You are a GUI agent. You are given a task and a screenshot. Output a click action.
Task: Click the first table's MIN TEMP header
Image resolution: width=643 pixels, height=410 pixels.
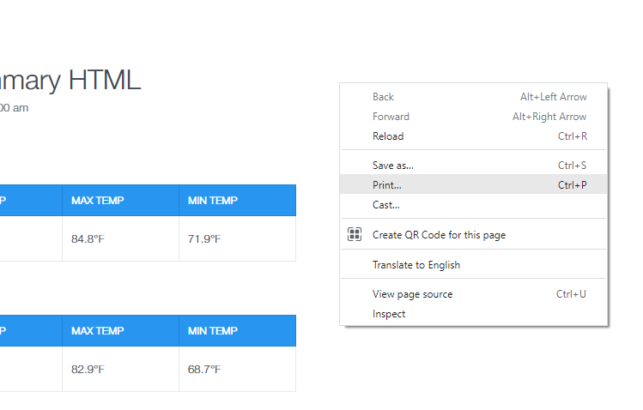[213, 201]
